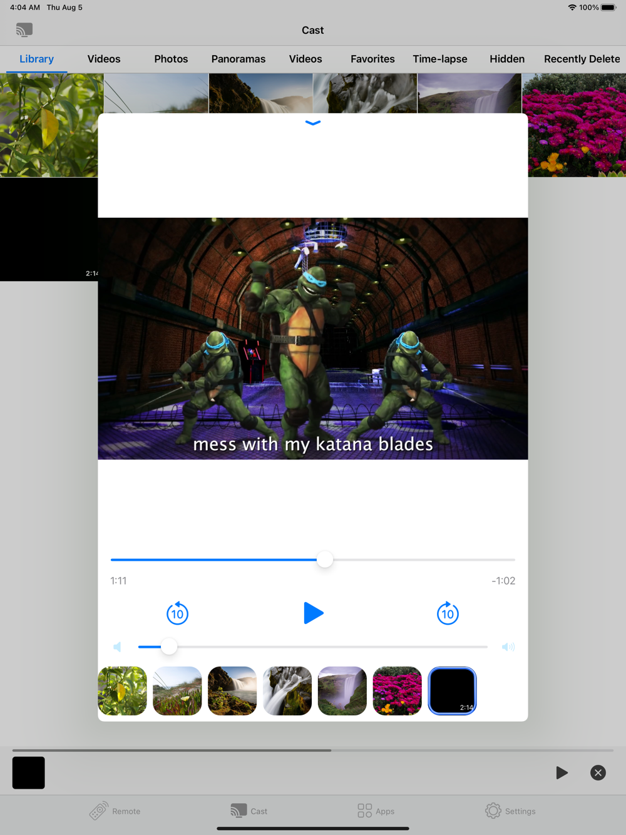Click the volume slider knob
Screen dimensions: 626x835
[x=168, y=647]
